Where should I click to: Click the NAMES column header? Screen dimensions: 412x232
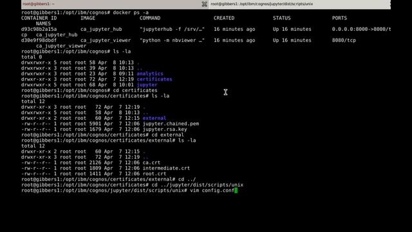[x=43, y=24]
